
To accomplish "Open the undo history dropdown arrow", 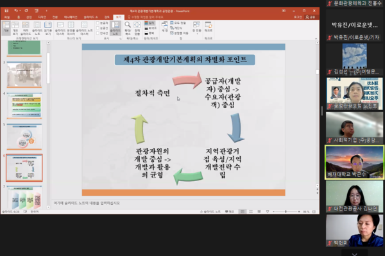I will click(x=20, y=11).
